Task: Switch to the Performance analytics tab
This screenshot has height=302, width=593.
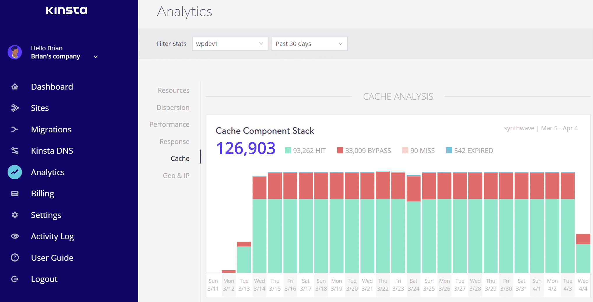Action: pos(169,125)
